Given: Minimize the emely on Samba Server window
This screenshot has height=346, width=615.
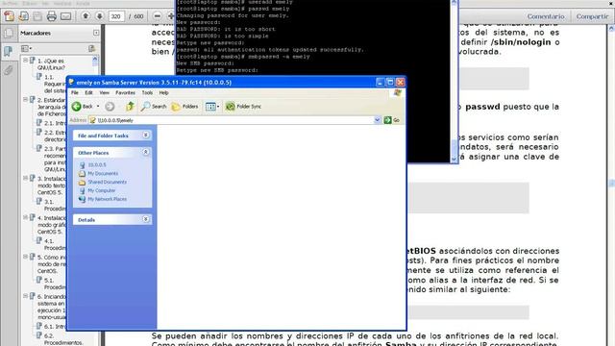Looking at the screenshot, I should 380,82.
